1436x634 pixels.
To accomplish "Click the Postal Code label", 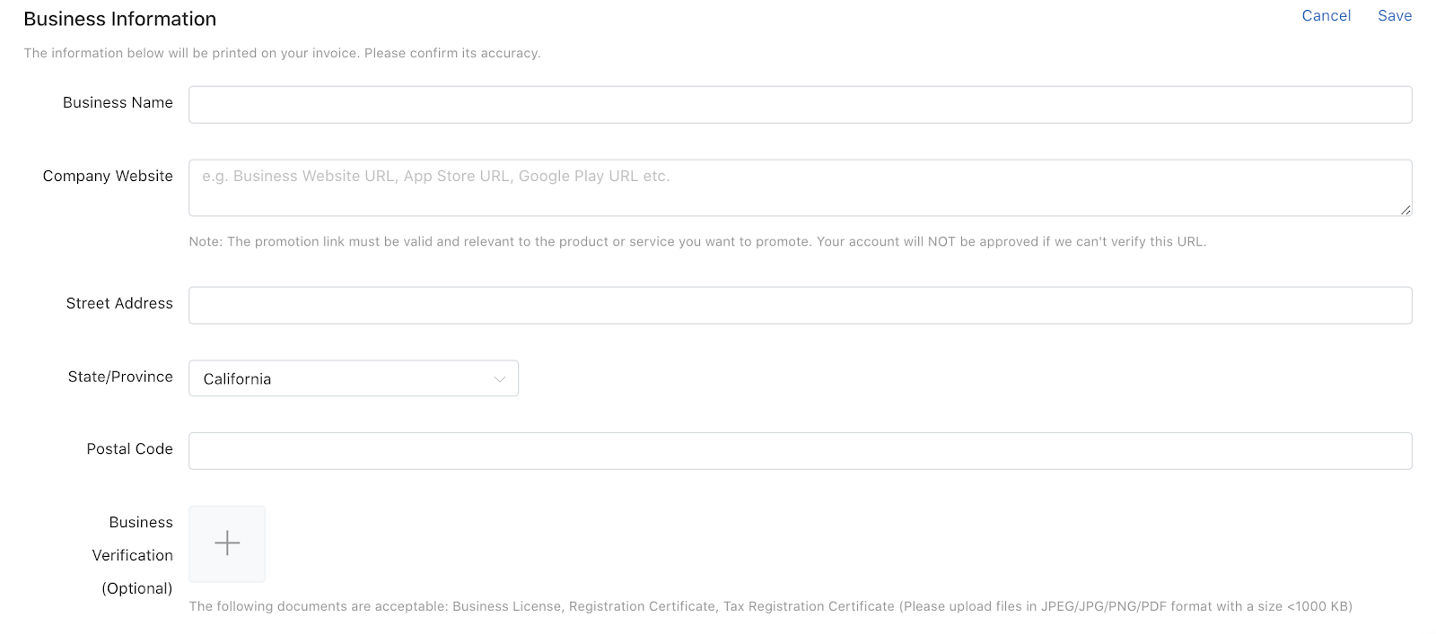I will tap(129, 449).
